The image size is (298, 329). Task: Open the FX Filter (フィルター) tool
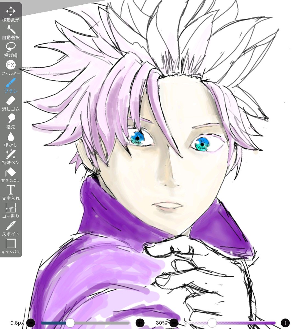pos(11,67)
